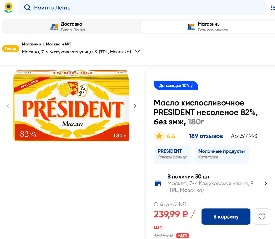Click the in-stock store icon
The width and height of the screenshot is (275, 239).
(x=158, y=183)
